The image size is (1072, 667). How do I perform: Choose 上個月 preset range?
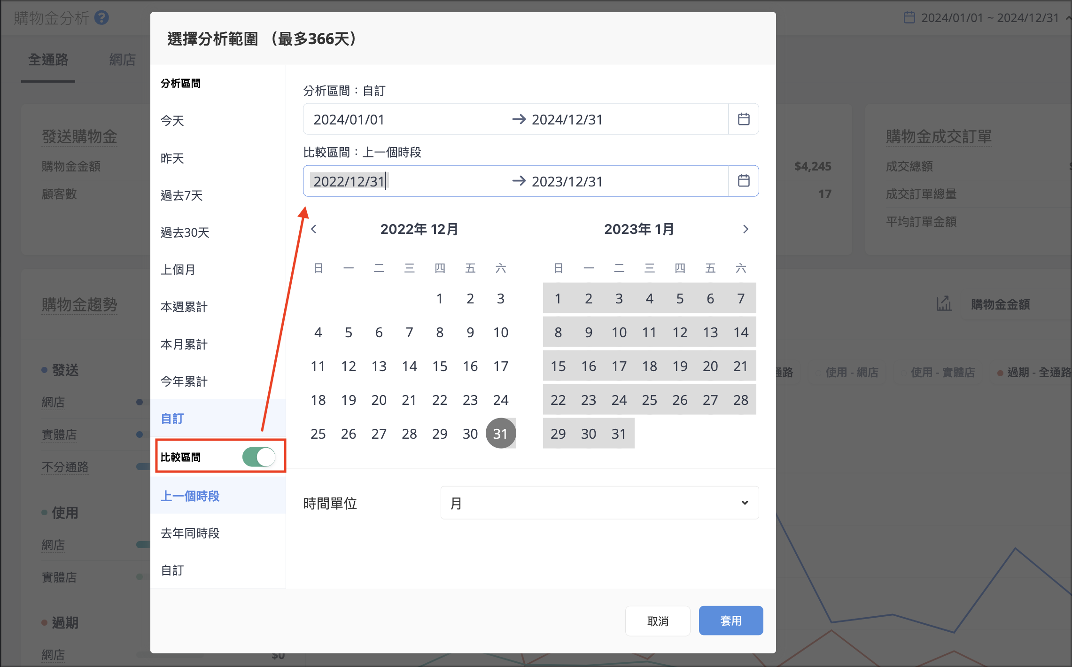pyautogui.click(x=178, y=270)
